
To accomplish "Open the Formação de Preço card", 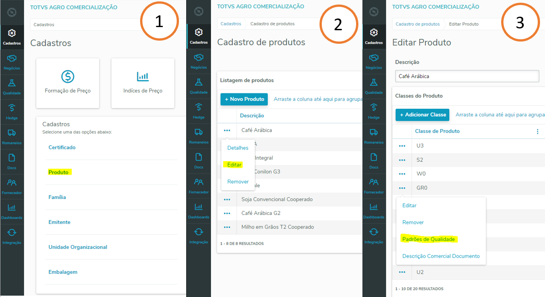I will [68, 83].
